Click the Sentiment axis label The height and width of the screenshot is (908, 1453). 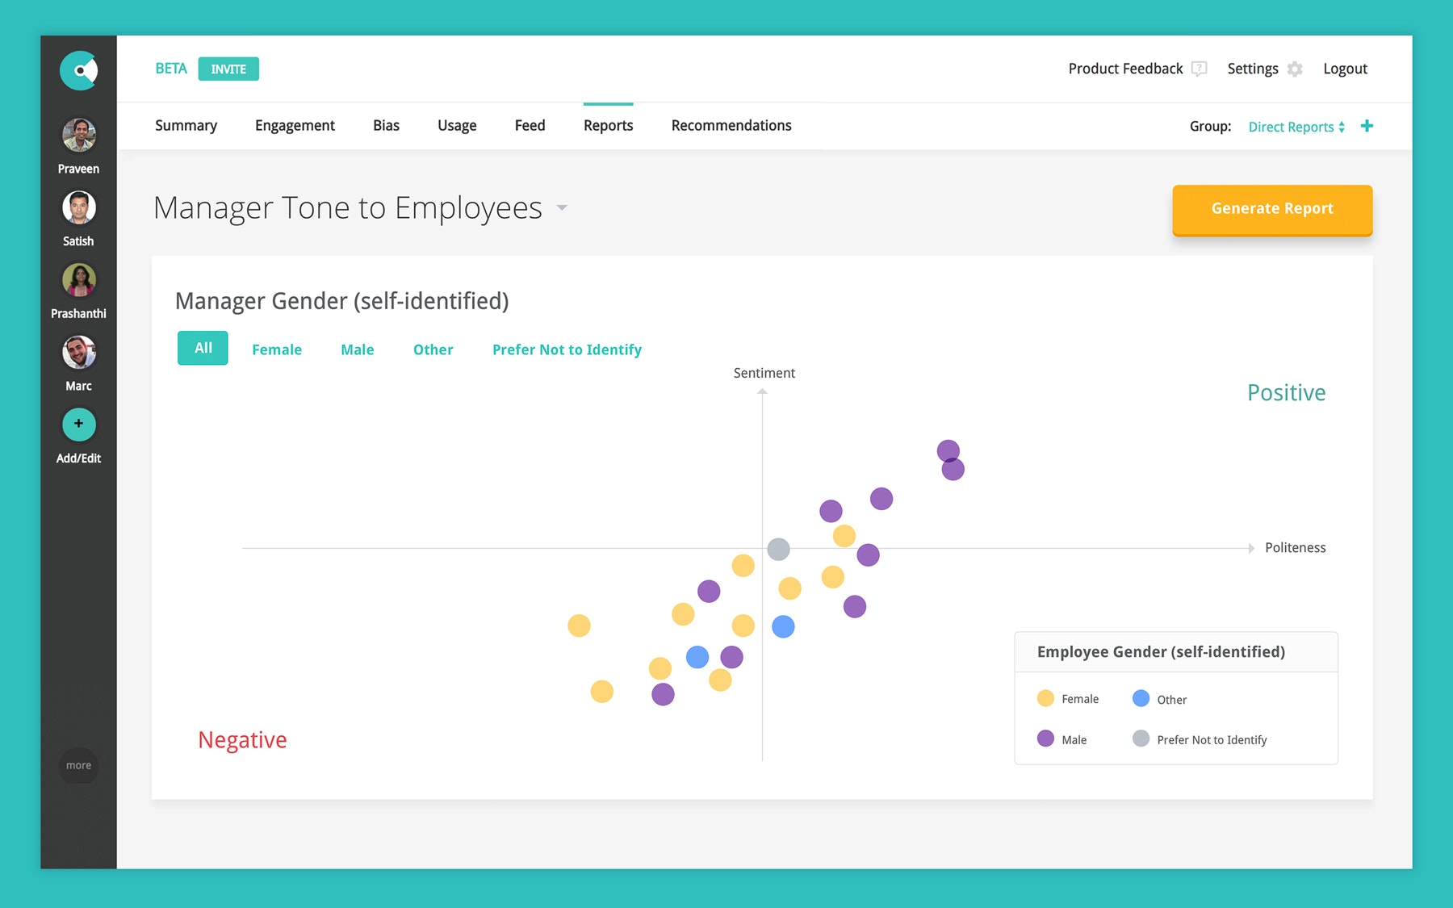click(764, 373)
